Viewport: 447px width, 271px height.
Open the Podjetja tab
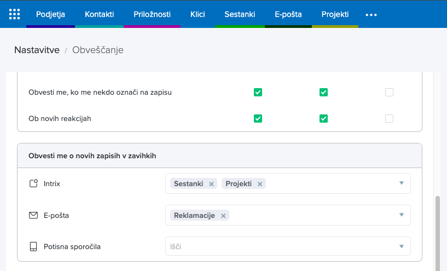(x=50, y=14)
